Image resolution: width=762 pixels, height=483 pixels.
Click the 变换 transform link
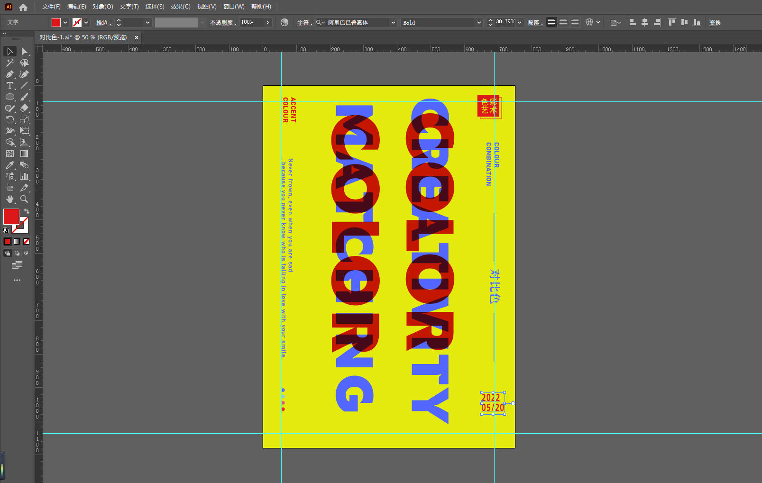click(x=715, y=22)
